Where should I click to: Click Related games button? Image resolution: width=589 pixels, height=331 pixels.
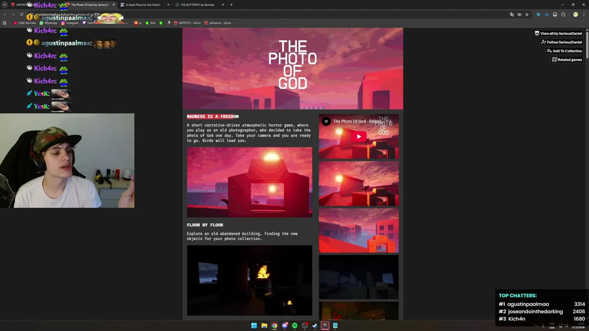click(x=567, y=60)
